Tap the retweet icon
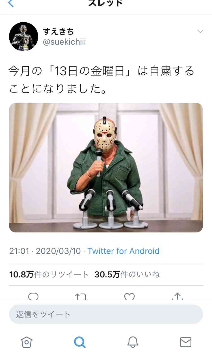212x356 pixels. (x=81, y=296)
